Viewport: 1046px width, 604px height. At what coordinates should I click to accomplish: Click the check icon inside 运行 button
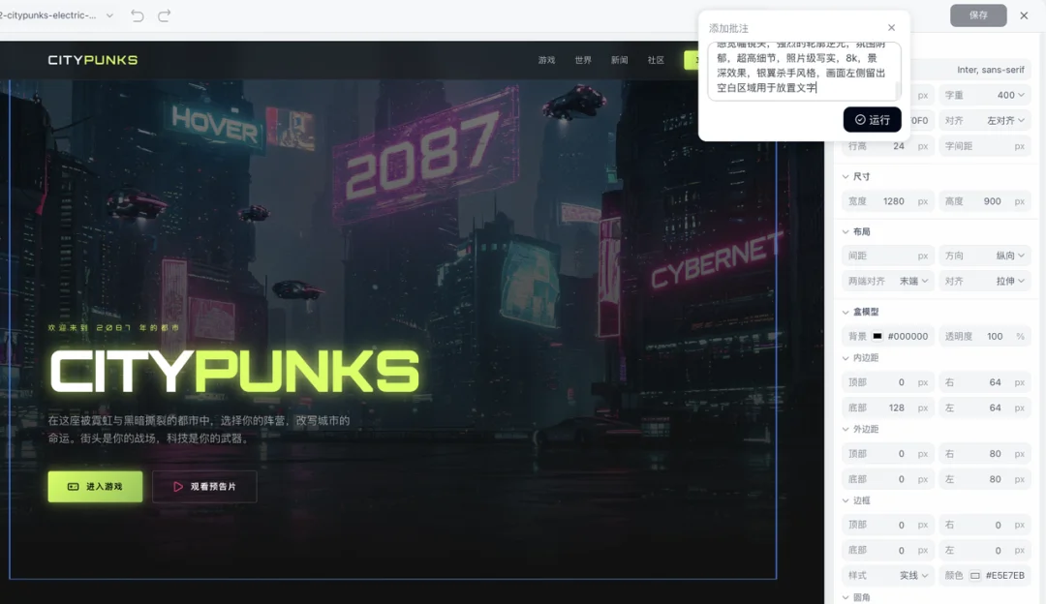pos(860,119)
